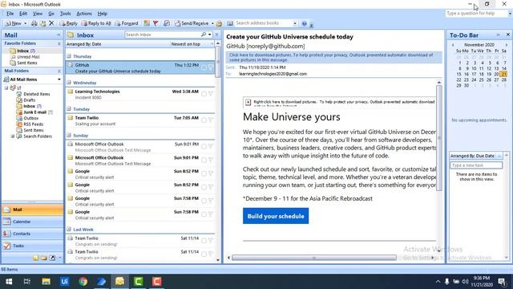Image resolution: width=513 pixels, height=289 pixels.
Task: Open the Edit menu
Action: pos(23,14)
